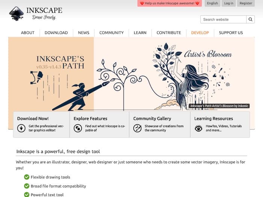
Task: Click 'Powerful text tool' list item
Action: pyautogui.click(x=47, y=195)
